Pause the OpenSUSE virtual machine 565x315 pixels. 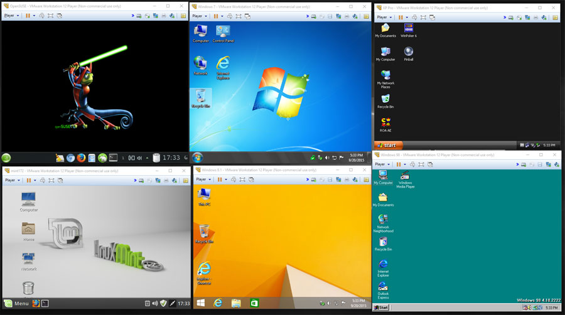coord(28,16)
